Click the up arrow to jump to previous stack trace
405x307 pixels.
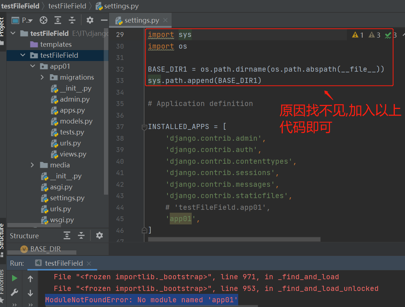[x=30, y=278]
